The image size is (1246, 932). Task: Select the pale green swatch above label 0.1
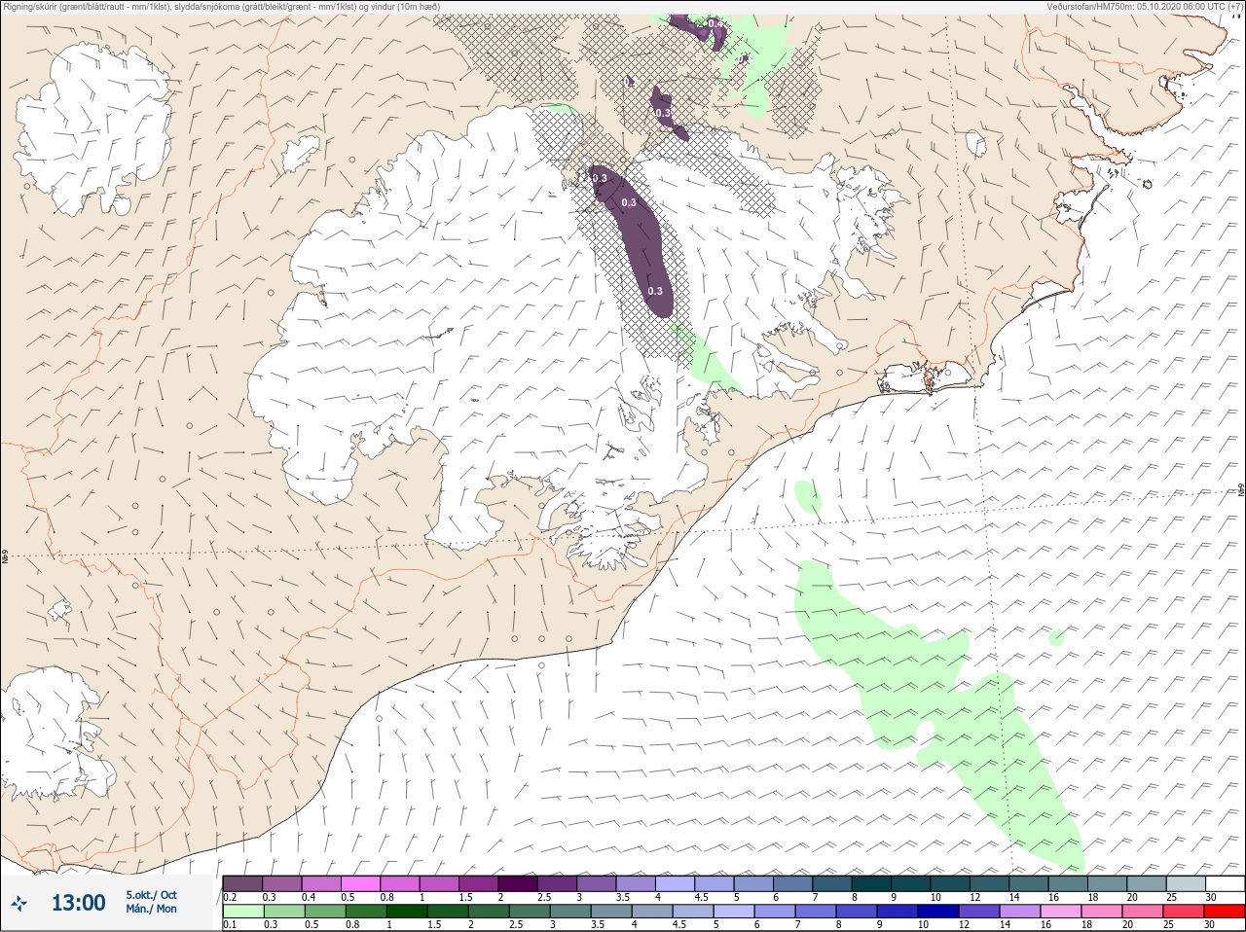(242, 912)
